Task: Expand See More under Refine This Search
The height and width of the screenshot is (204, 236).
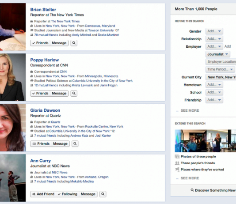Action: point(190,111)
